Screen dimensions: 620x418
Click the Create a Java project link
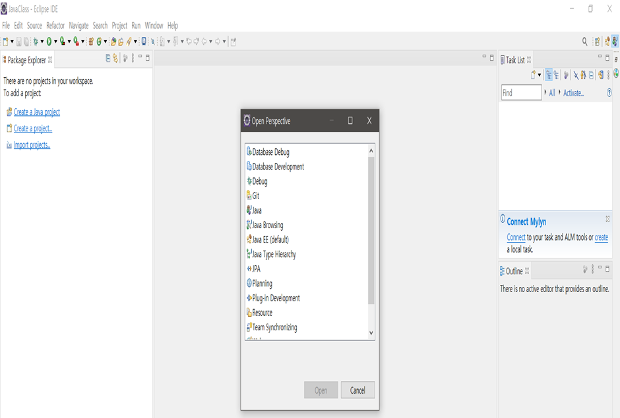pos(37,112)
